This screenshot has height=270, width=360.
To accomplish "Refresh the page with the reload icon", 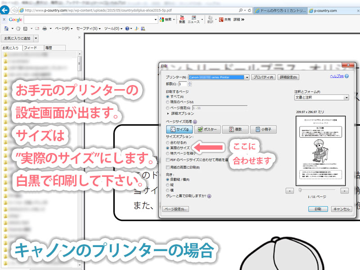I will pos(249,10).
